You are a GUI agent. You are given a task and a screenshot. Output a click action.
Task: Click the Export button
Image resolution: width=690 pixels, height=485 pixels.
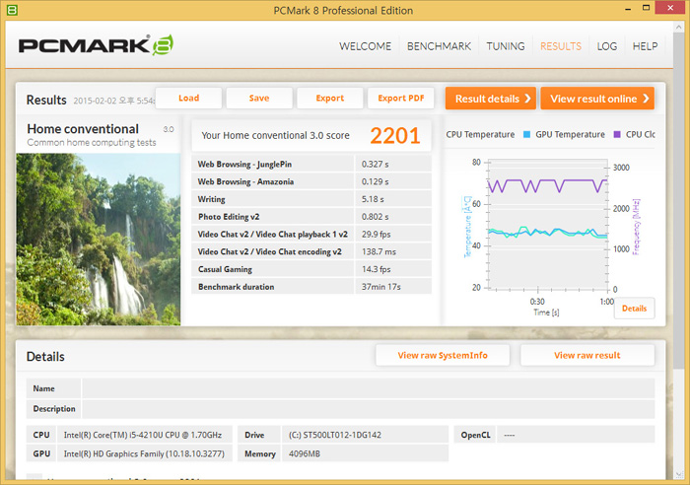pyautogui.click(x=330, y=99)
